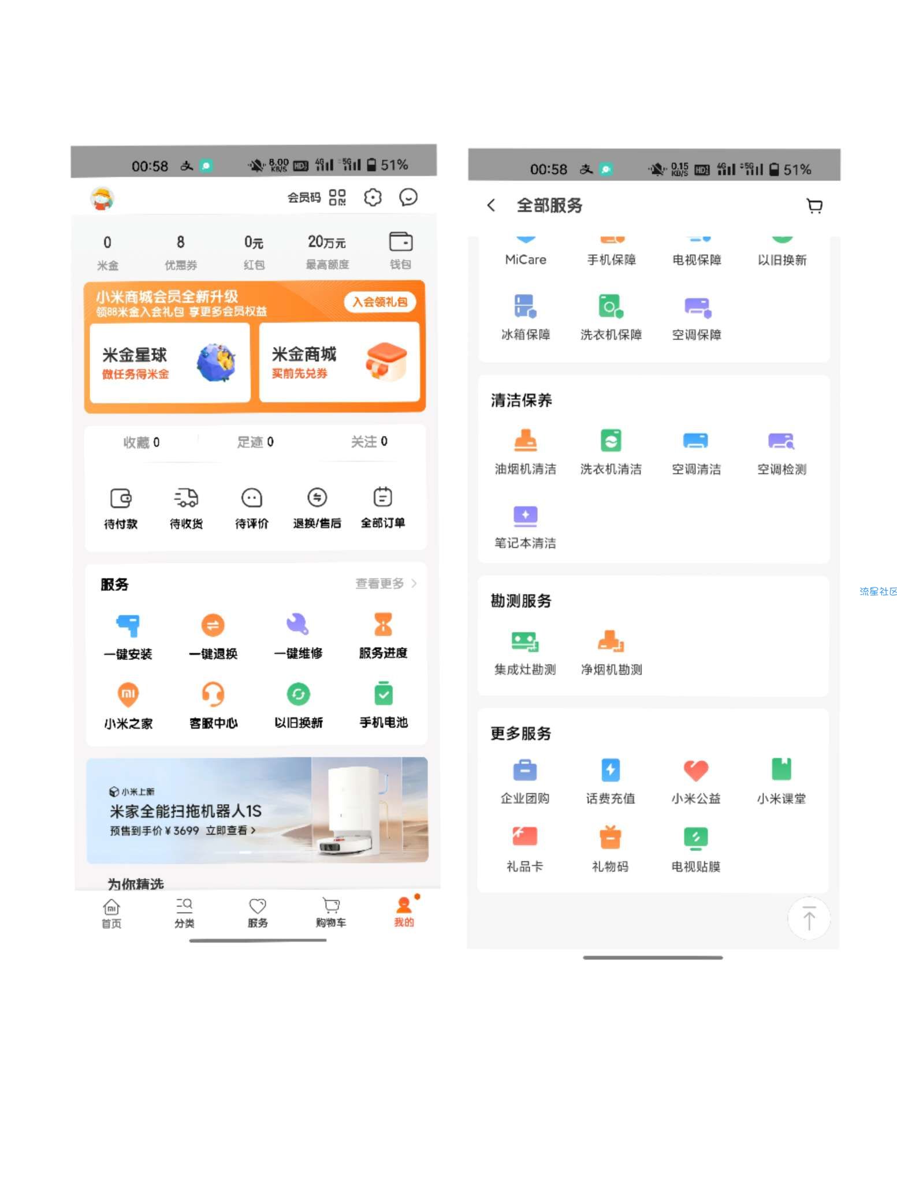This screenshot has height=1183, width=897.
Task: Open 优惠券 count 8
Action: coord(181,252)
